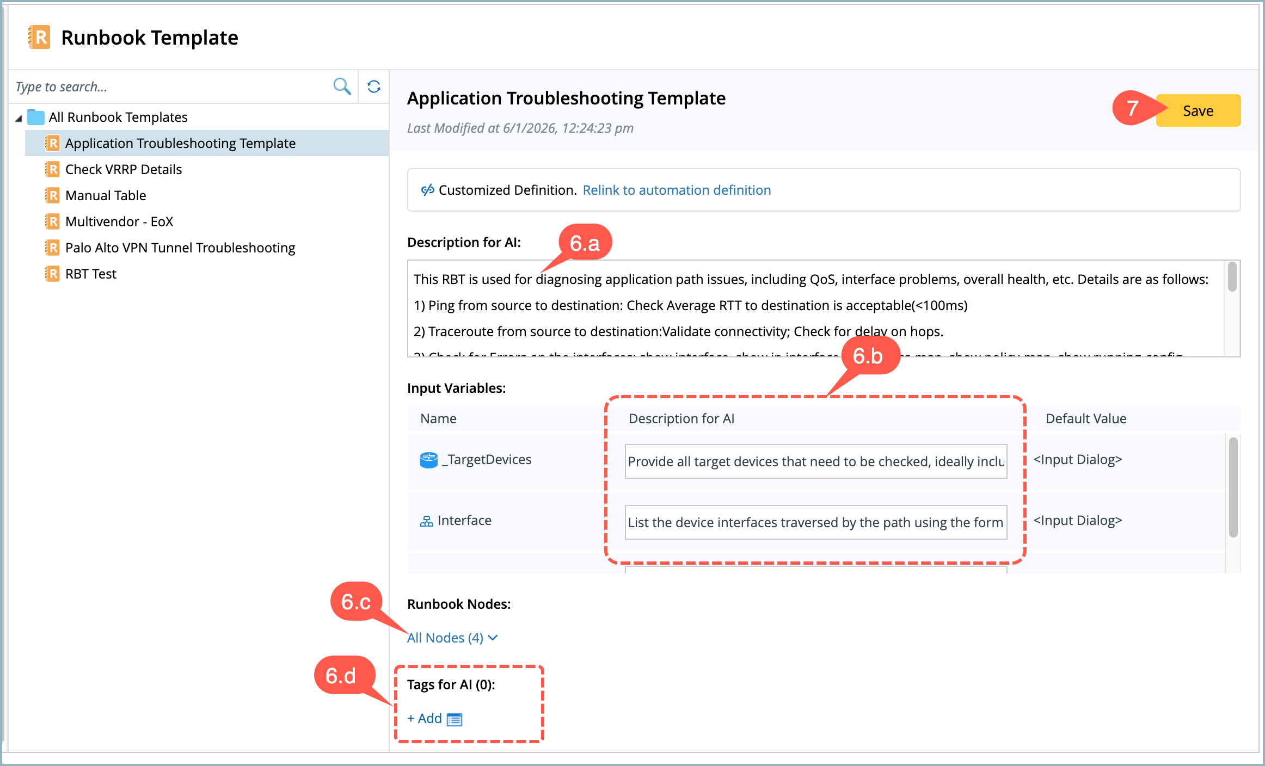Click the unlink icon before Customized Definition
The width and height of the screenshot is (1265, 766).
[427, 190]
